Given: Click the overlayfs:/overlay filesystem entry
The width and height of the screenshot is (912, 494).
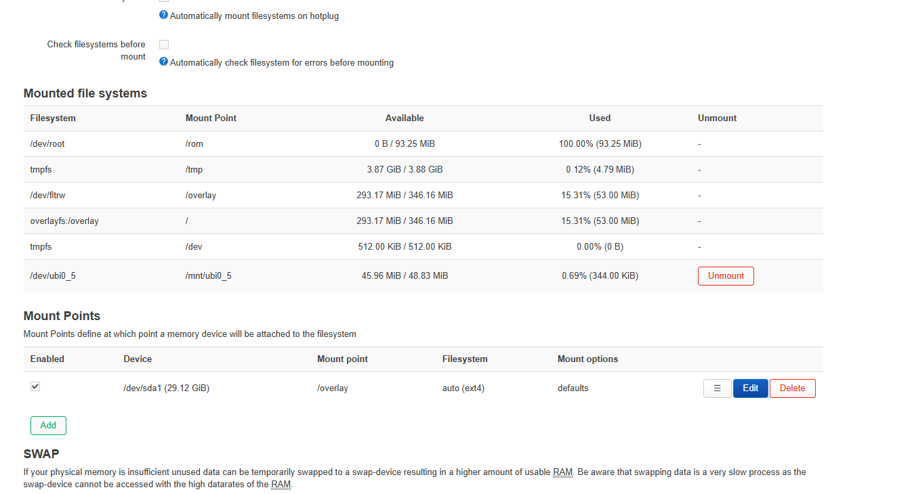Looking at the screenshot, I should [x=64, y=221].
